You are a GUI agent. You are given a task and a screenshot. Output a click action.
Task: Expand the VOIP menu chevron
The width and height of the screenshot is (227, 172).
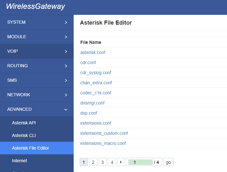66,51
